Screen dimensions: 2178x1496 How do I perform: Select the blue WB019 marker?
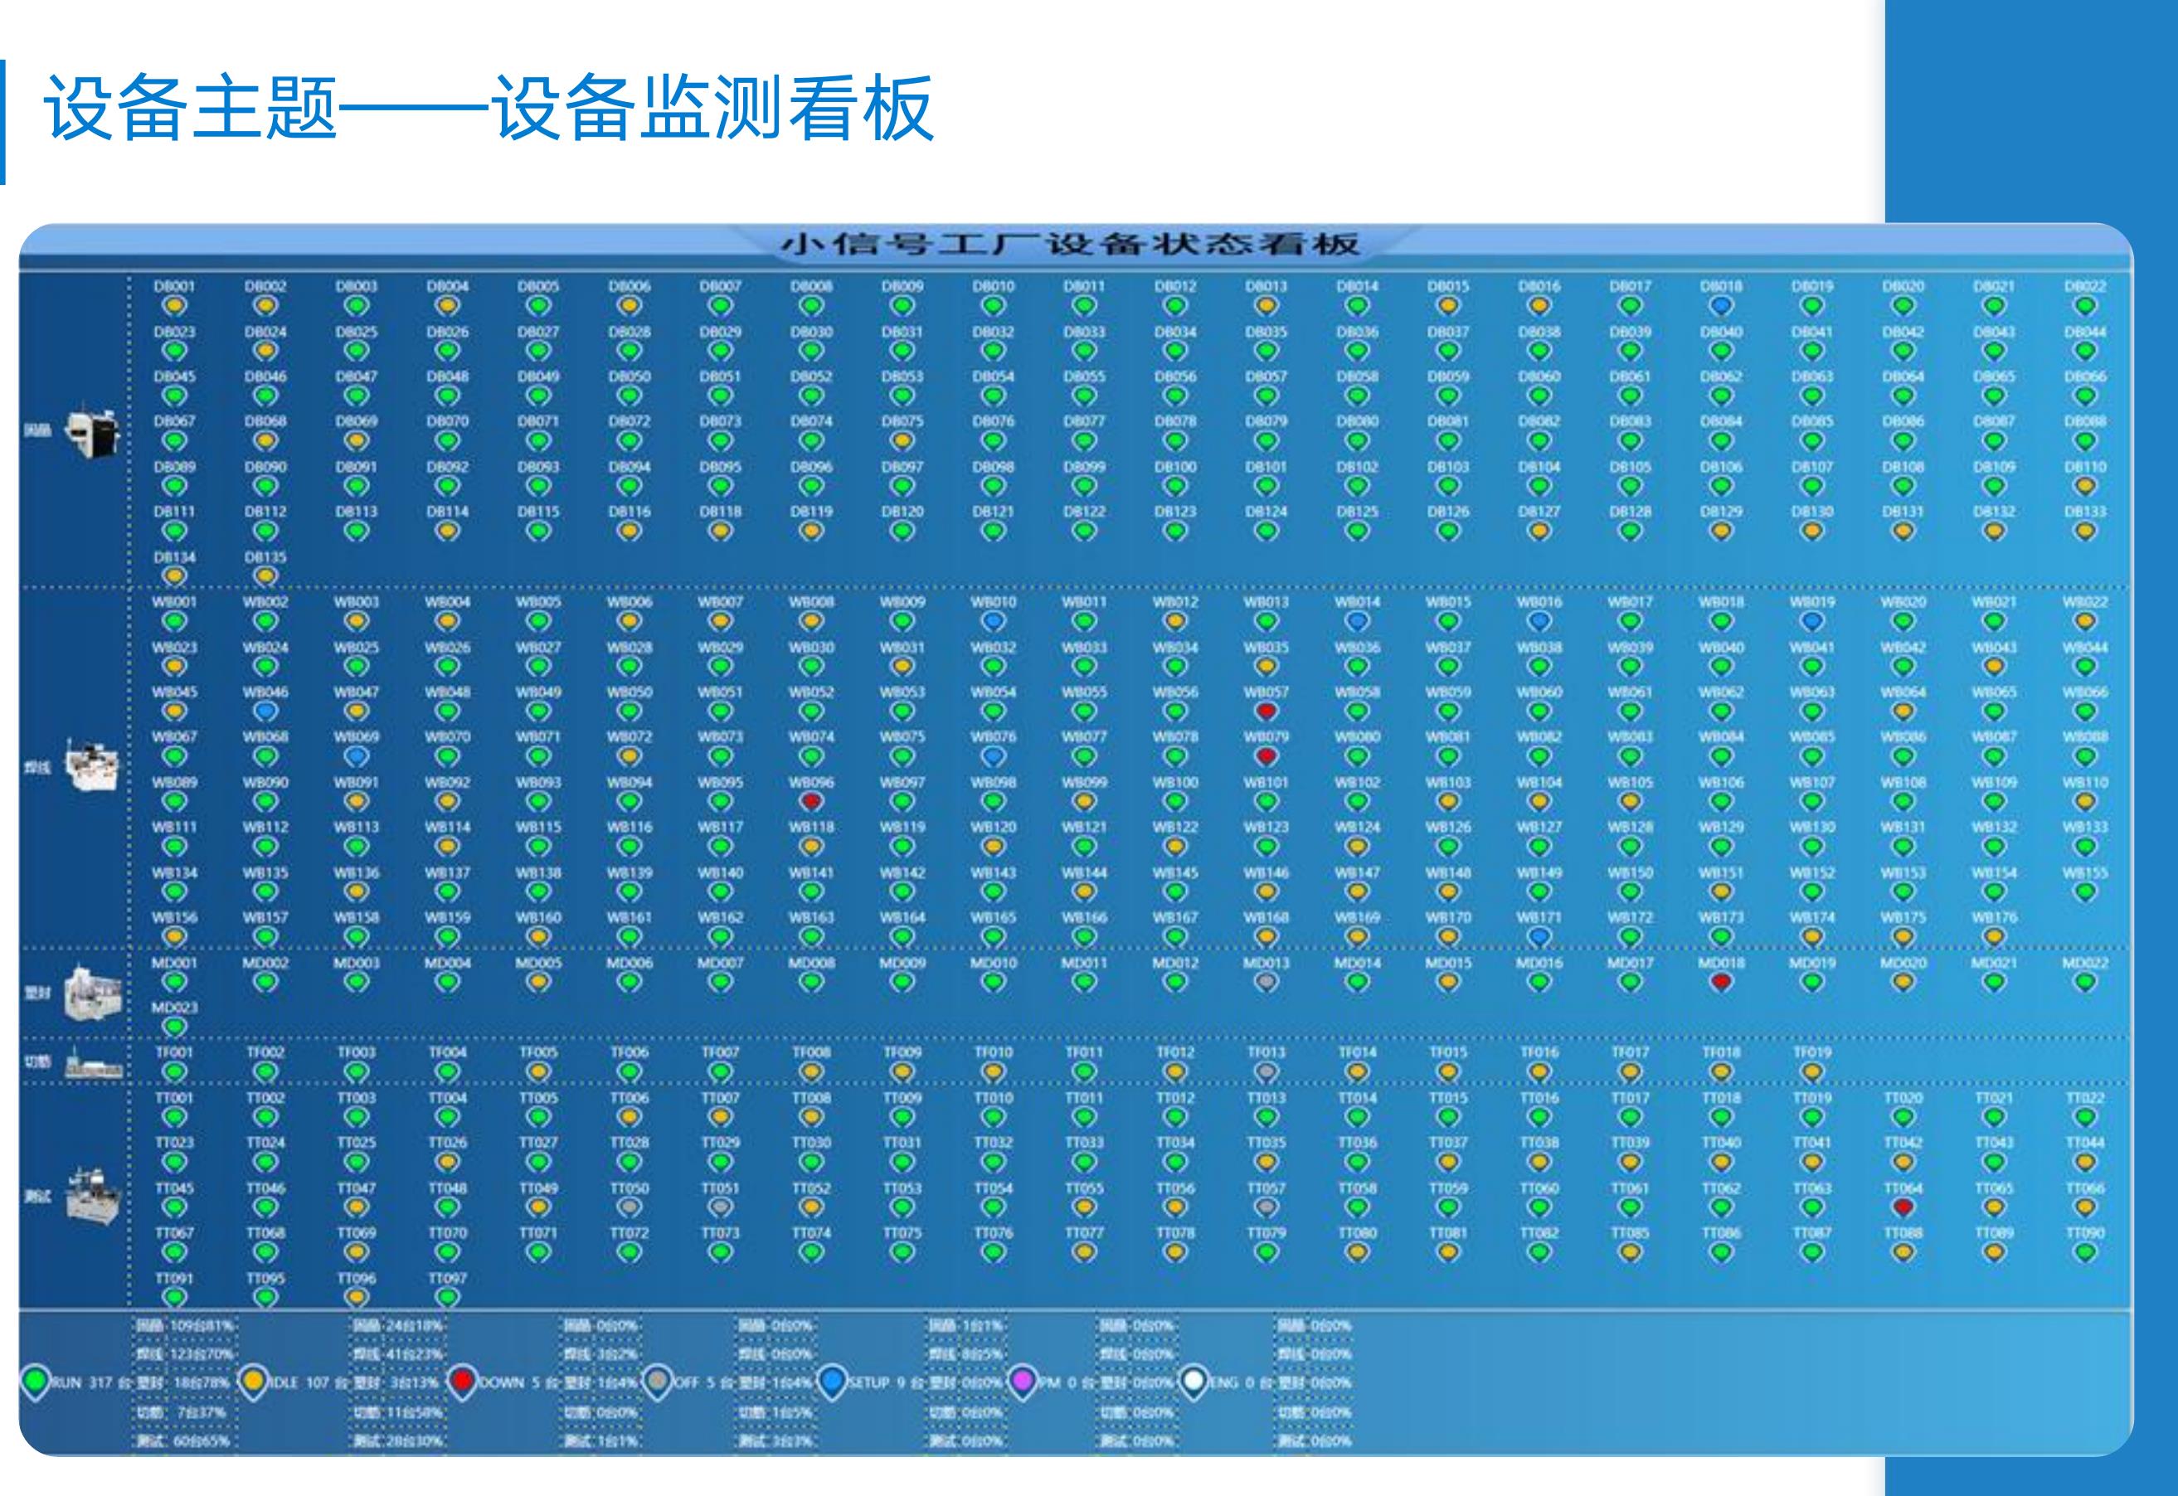1811,621
